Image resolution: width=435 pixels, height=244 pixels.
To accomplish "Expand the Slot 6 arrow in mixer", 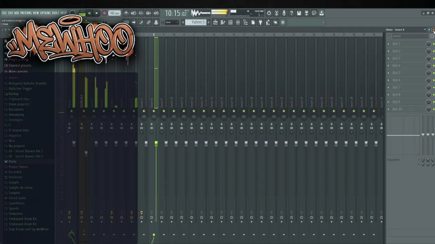I will pyautogui.click(x=388, y=80).
